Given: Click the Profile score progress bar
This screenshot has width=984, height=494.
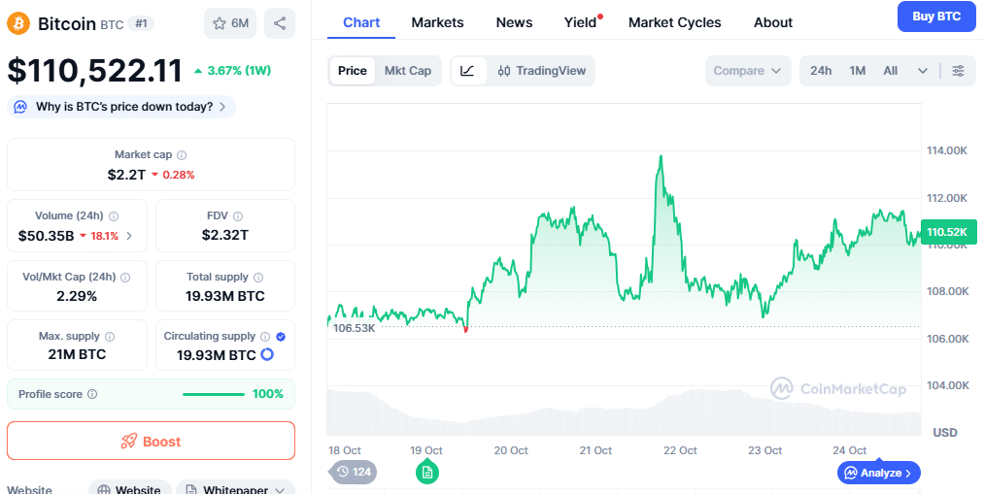Looking at the screenshot, I should [214, 394].
